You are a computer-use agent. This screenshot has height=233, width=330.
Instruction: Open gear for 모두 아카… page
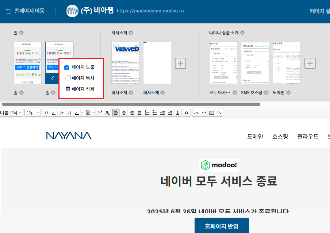(235, 93)
